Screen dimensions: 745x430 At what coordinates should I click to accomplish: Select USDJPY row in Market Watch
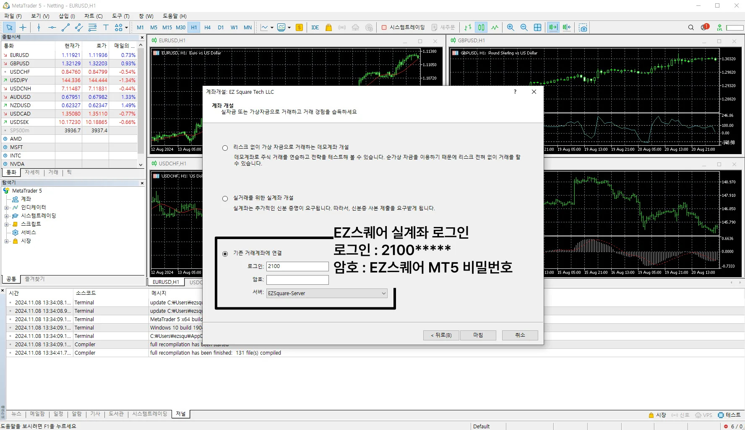[x=69, y=80]
